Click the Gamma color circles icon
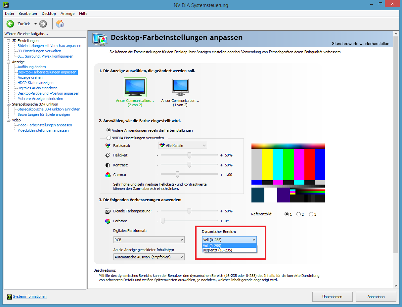 coord(108,175)
